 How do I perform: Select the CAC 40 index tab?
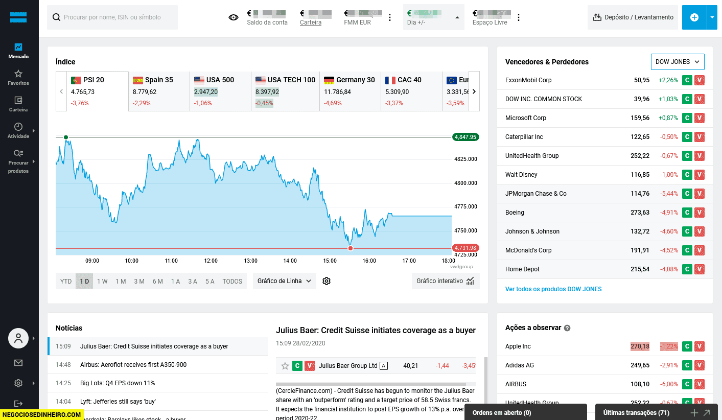pos(412,91)
